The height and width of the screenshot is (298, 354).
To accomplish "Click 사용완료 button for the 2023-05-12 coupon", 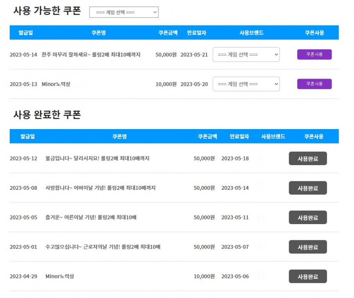I will (308, 158).
